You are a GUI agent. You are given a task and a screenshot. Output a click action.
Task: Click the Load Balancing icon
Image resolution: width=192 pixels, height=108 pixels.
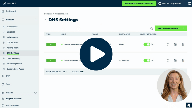tap(4, 58)
